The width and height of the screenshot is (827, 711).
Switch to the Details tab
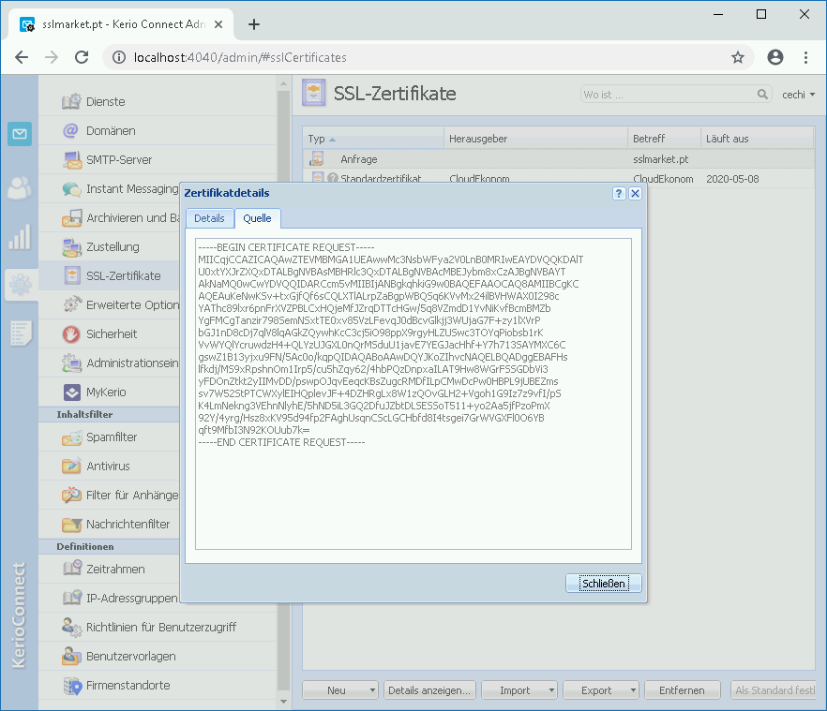pyautogui.click(x=209, y=218)
